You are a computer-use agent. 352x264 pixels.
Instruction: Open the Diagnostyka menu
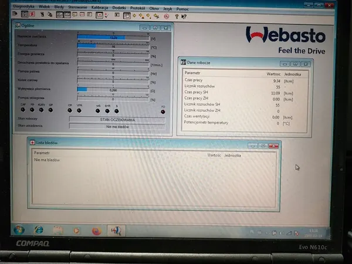coord(22,6)
